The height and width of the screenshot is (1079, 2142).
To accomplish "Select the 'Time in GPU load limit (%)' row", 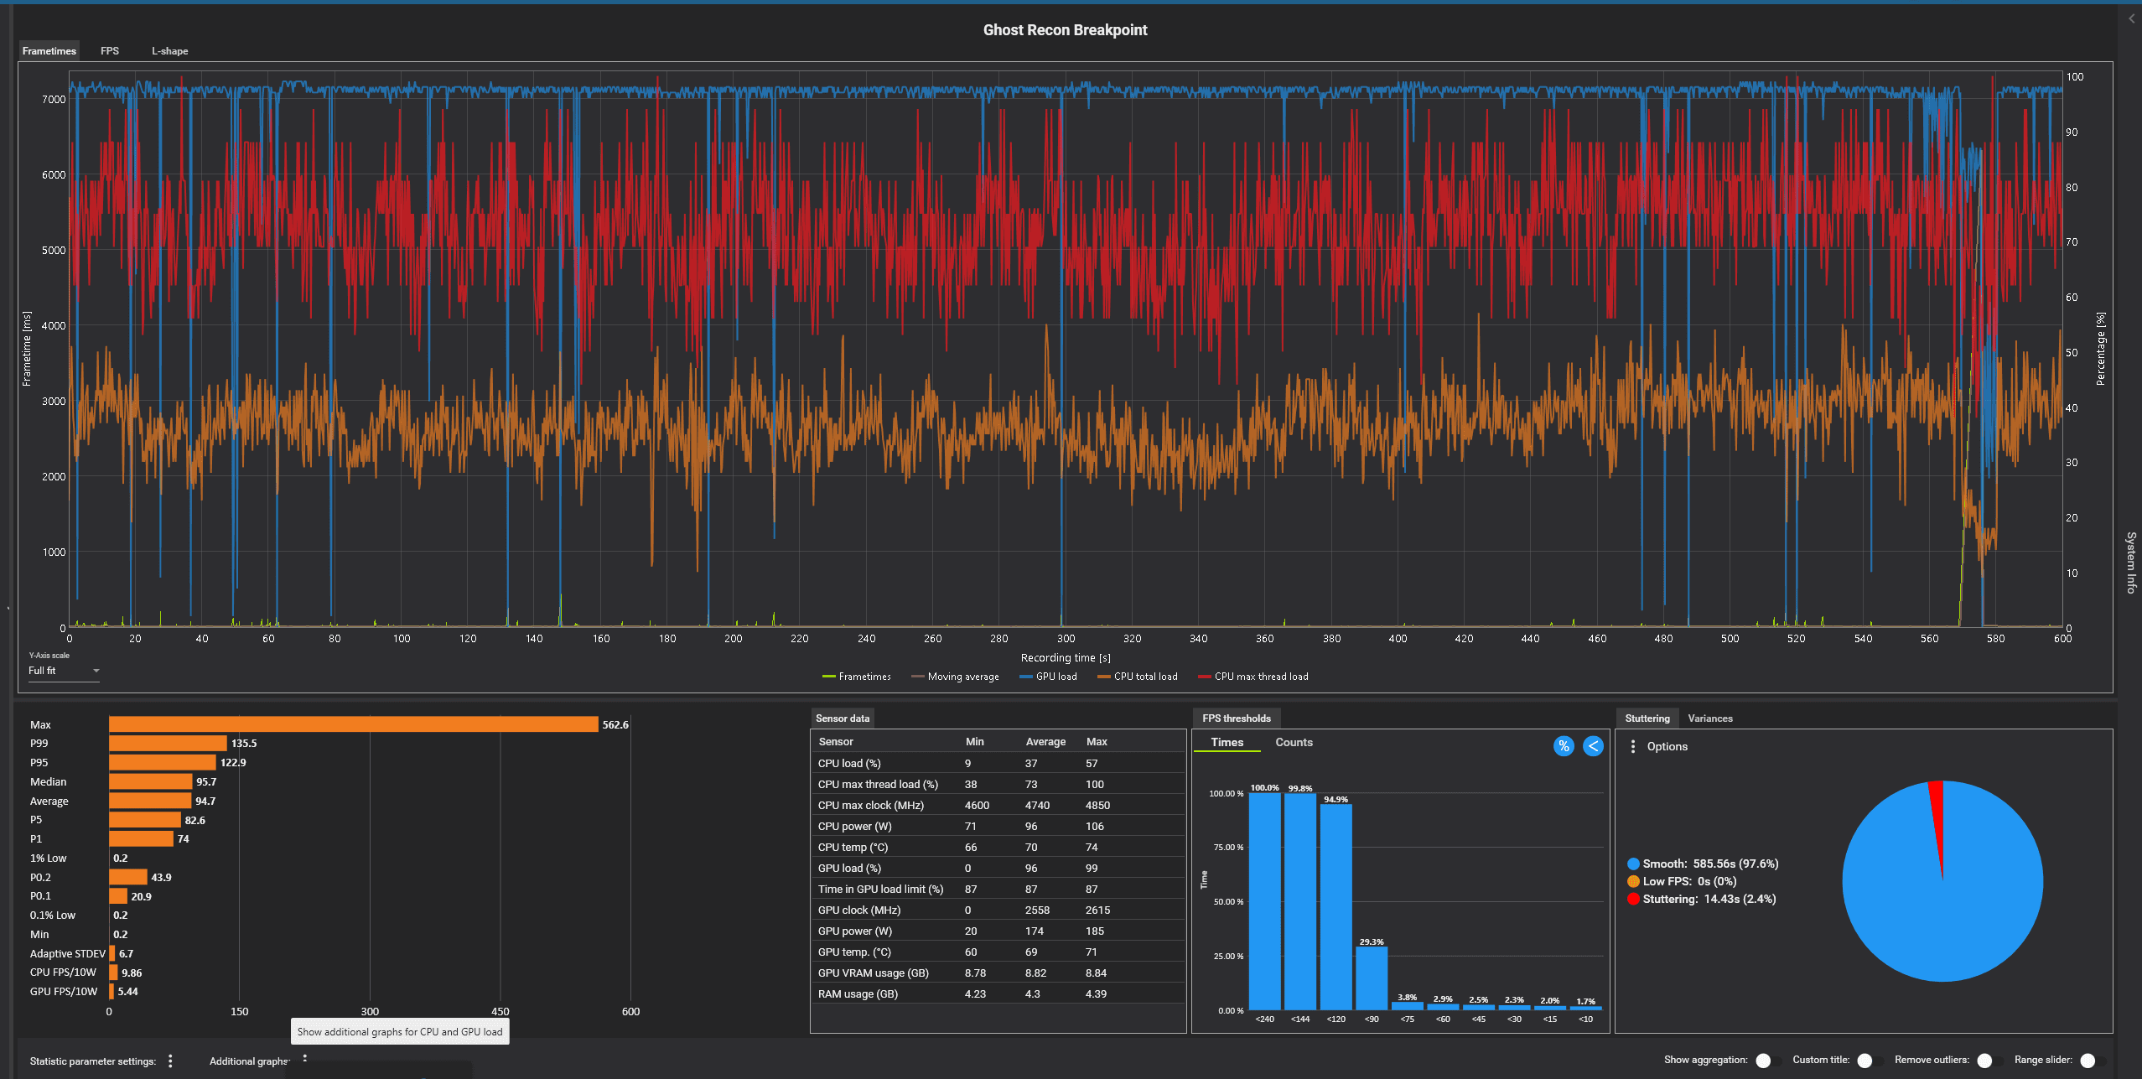I will (998, 889).
